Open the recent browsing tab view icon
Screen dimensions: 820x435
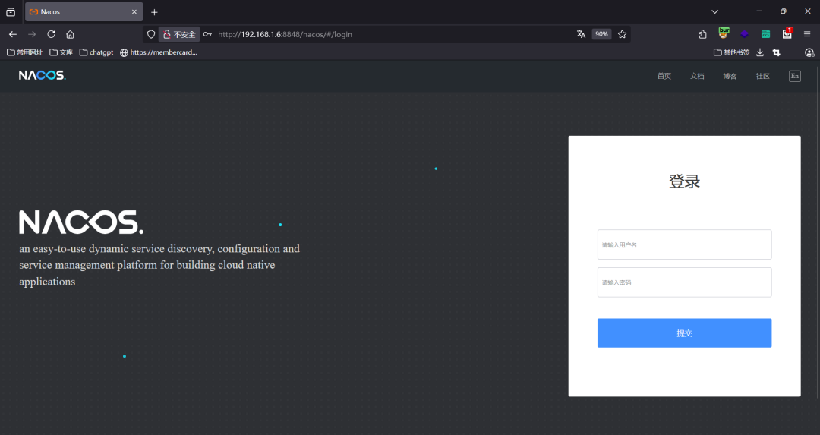(11, 11)
